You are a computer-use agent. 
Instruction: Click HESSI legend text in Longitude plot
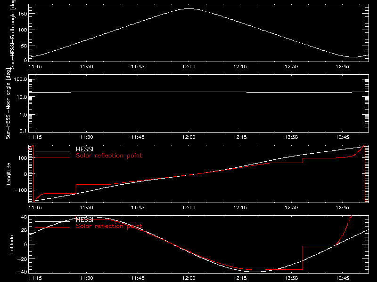pyautogui.click(x=84, y=149)
